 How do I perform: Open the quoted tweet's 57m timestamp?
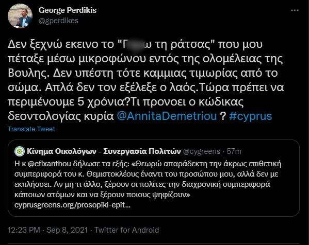(x=234, y=151)
